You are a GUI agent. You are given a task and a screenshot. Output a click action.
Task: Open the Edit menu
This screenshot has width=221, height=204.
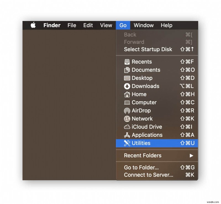click(88, 25)
